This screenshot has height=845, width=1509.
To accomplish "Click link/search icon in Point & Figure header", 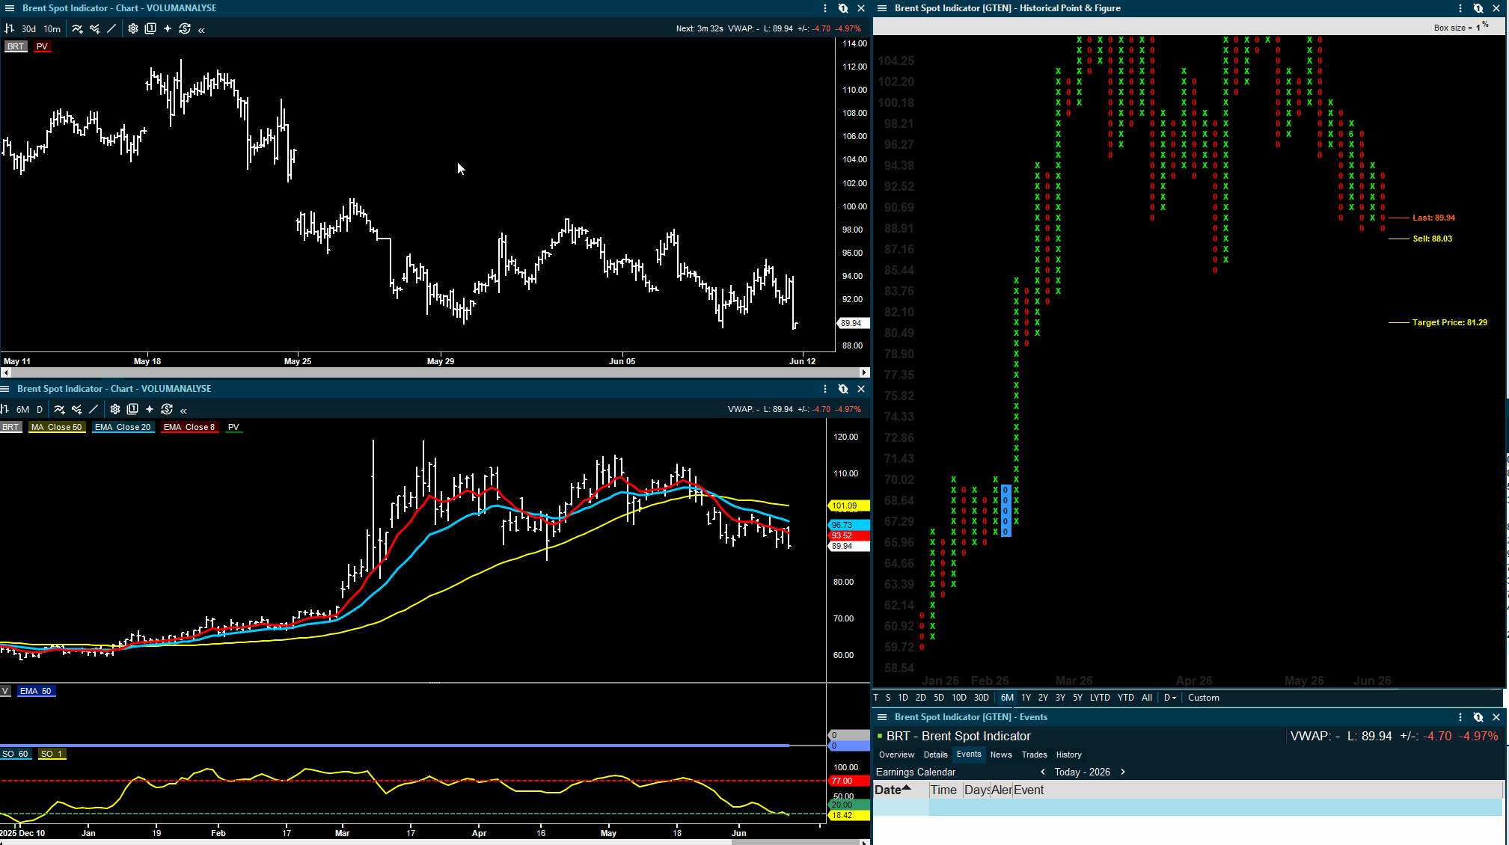I will pyautogui.click(x=1478, y=8).
